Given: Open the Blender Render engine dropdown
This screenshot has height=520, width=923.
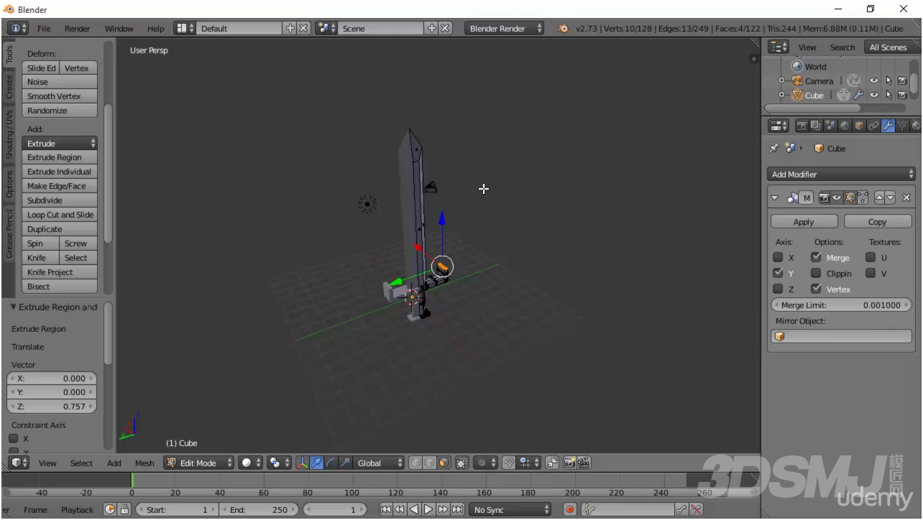Looking at the screenshot, I should (505, 28).
